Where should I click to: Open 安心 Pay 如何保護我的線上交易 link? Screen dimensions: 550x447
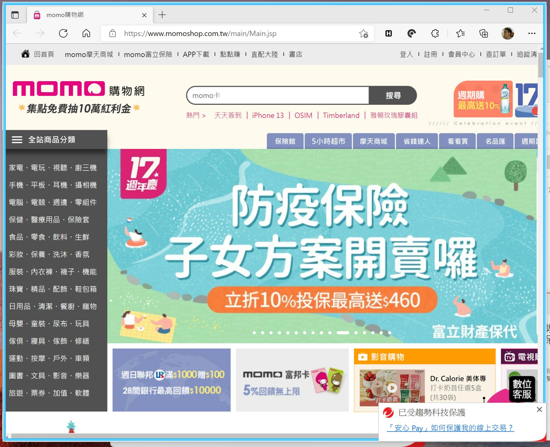450,428
